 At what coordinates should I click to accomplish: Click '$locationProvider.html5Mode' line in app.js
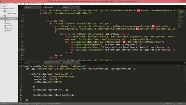pos(53,95)
